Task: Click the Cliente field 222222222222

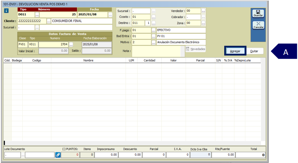Action: pyautogui.click(x=32, y=21)
